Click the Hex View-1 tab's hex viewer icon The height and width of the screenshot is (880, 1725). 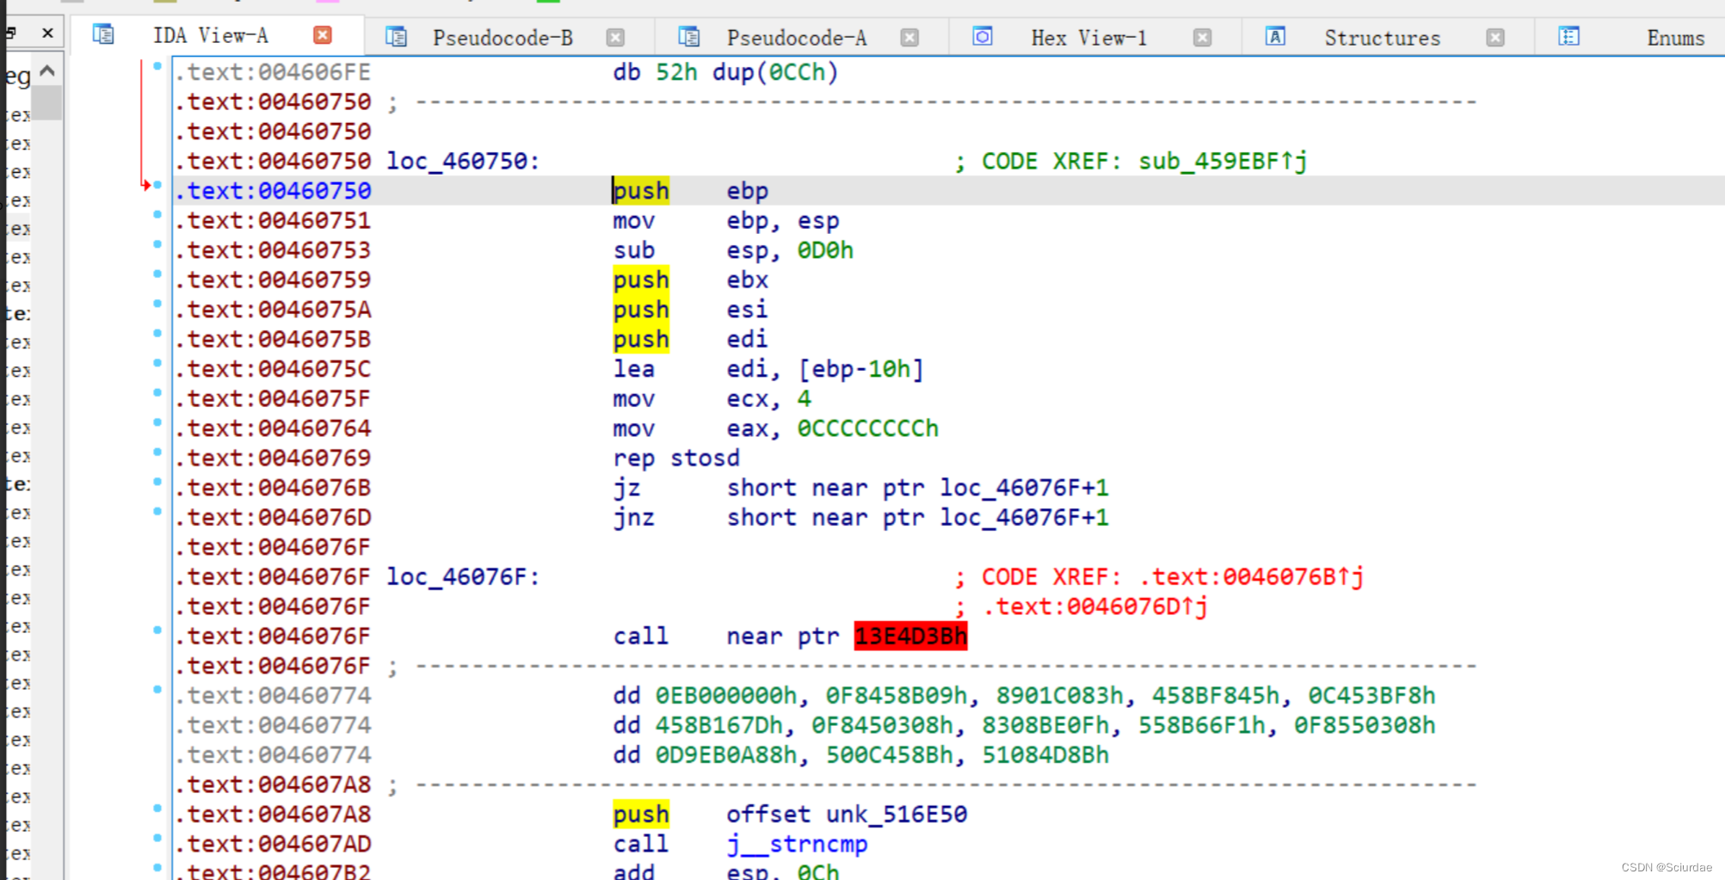click(982, 37)
